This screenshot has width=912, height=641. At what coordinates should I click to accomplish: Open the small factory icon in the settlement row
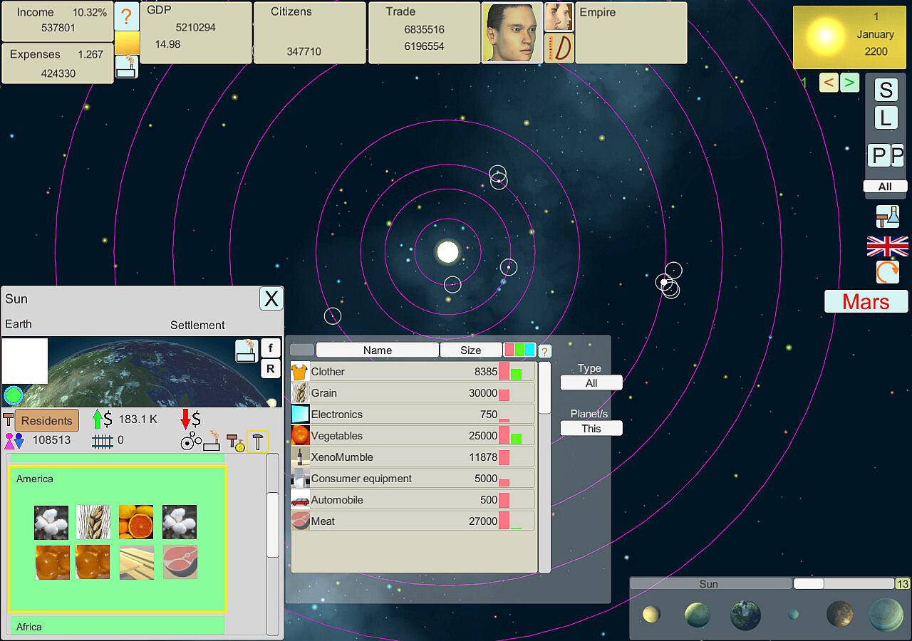point(212,442)
